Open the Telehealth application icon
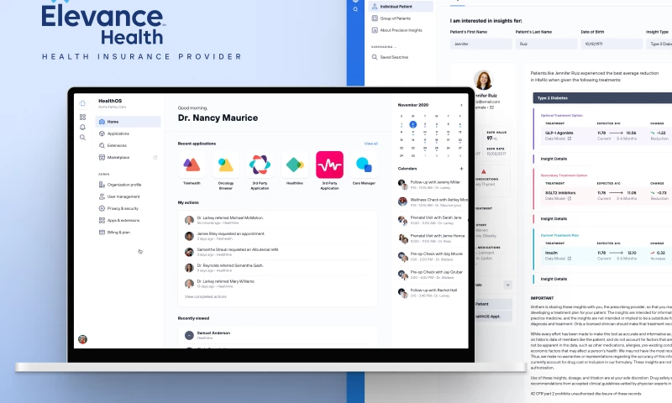Image resolution: width=672 pixels, height=403 pixels. click(192, 165)
